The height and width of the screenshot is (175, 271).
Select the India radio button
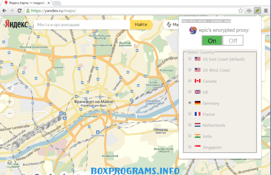[x=190, y=136]
